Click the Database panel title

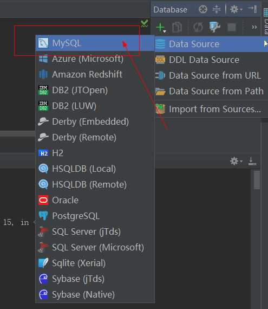point(170,10)
